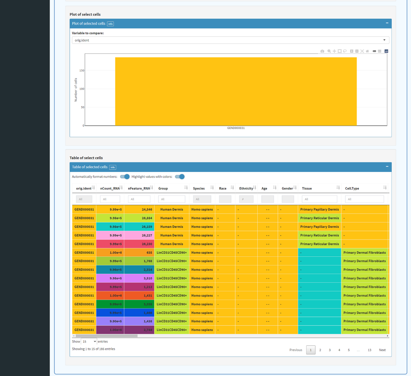
Task: Go to page 3 of table
Action: coord(330,350)
